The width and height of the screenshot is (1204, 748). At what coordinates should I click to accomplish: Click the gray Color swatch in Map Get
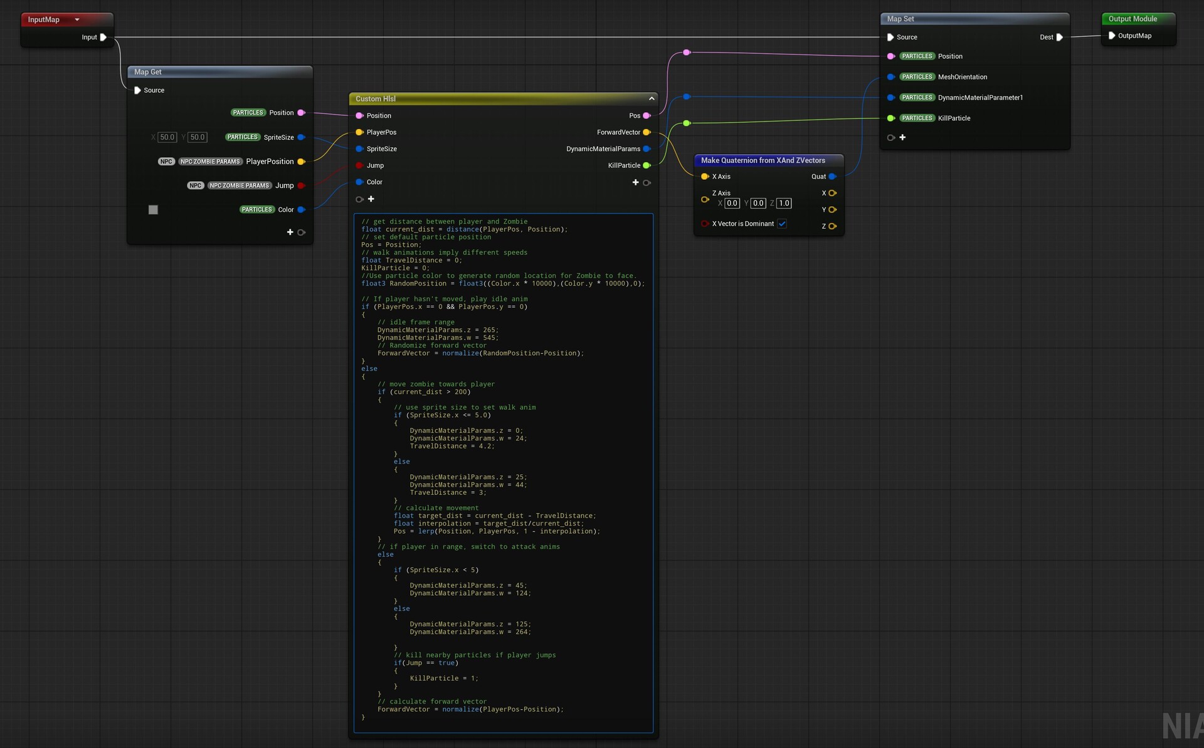(153, 210)
